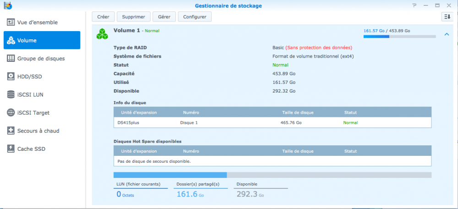
Task: Click the Dossier(s) partagé(s) usage legend
Action: 198,184
